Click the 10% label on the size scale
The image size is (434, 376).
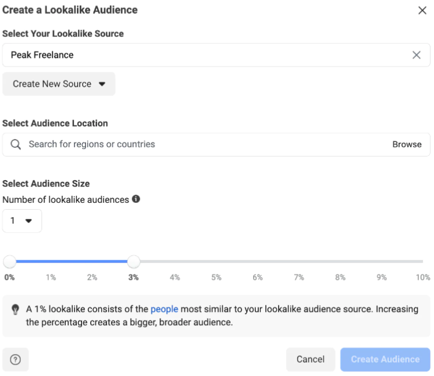tap(423, 277)
